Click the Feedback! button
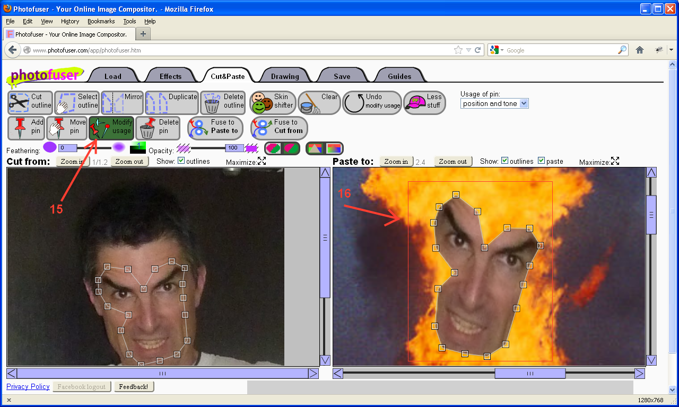679x407 pixels. pos(134,387)
